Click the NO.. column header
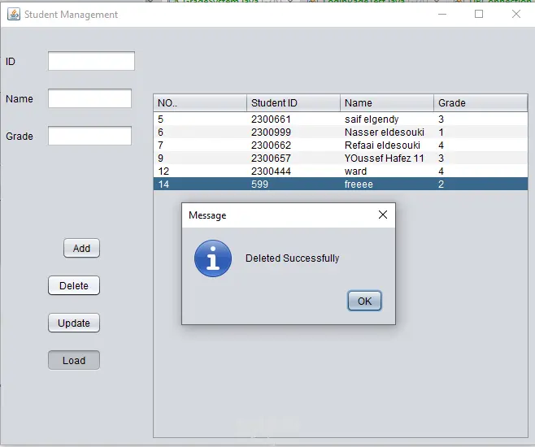This screenshot has width=535, height=447. click(200, 103)
